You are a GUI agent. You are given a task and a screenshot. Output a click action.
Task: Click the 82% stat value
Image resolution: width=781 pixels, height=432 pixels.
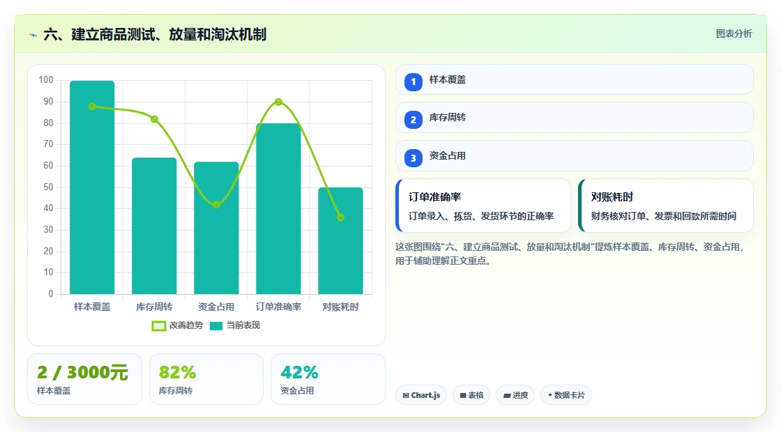pos(177,372)
